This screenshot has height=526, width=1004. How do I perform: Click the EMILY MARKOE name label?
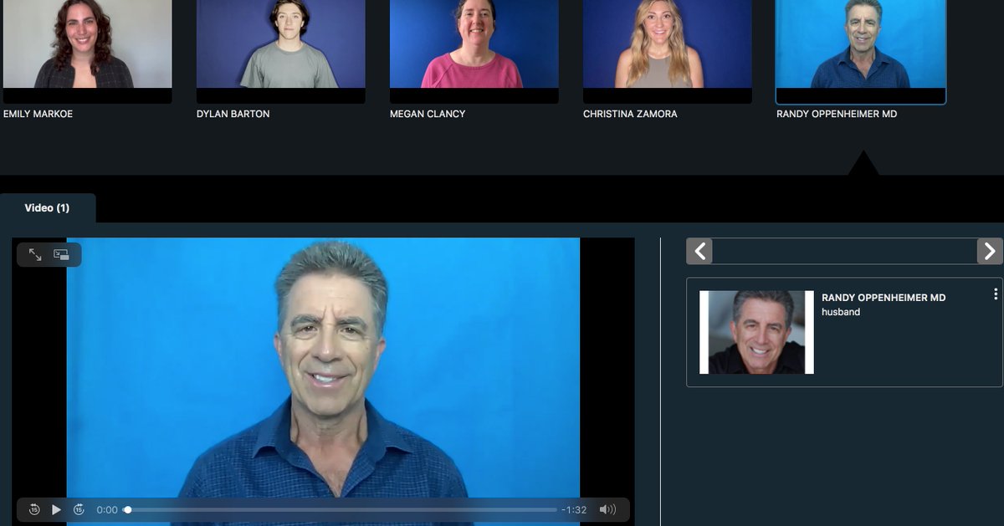point(38,114)
